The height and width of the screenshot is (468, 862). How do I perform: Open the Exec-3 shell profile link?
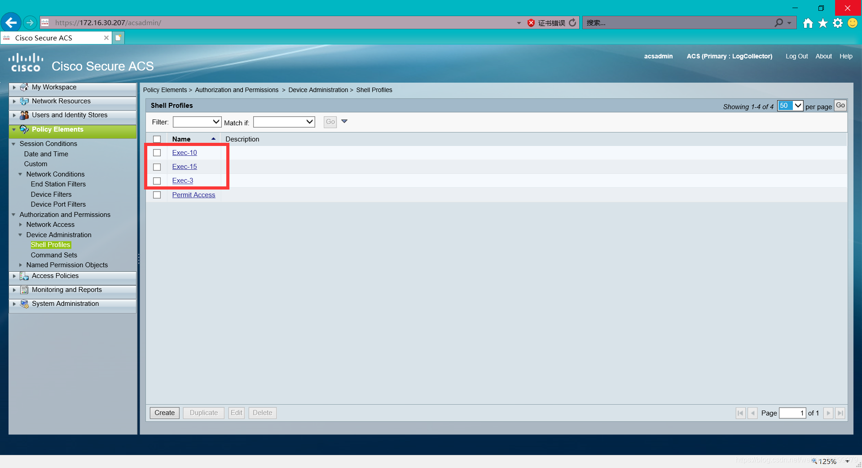pyautogui.click(x=183, y=181)
